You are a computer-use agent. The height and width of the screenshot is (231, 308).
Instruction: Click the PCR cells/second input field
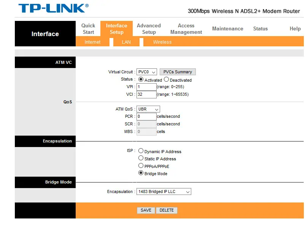[146, 116]
